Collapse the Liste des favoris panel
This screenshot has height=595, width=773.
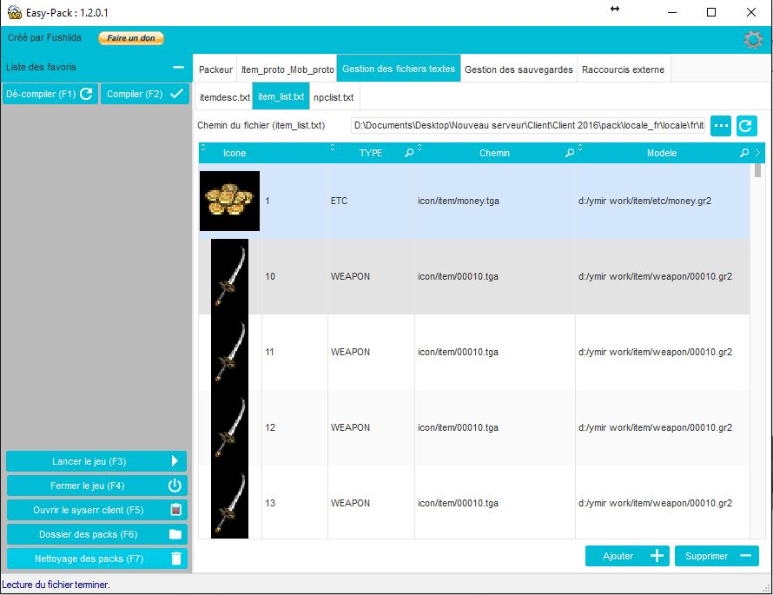click(178, 67)
